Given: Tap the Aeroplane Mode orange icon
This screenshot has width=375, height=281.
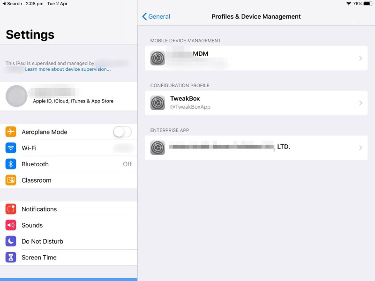Looking at the screenshot, I should coord(11,132).
